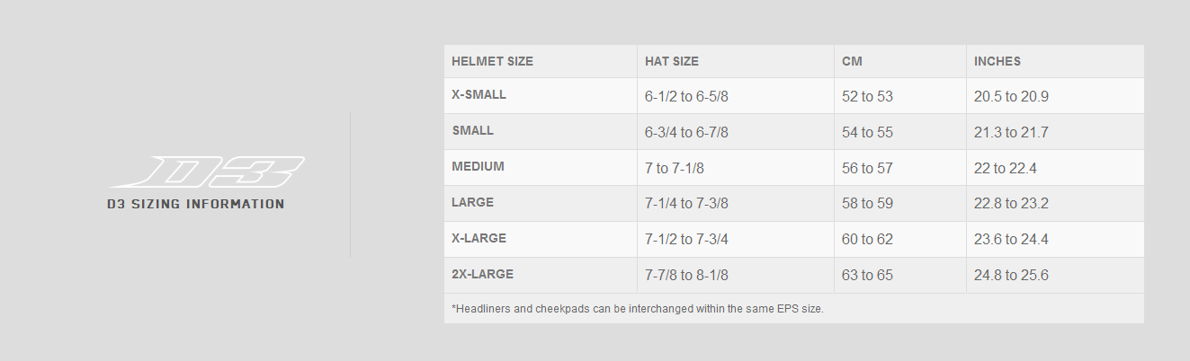
Task: Select the X-SMALL row label
Action: [479, 94]
